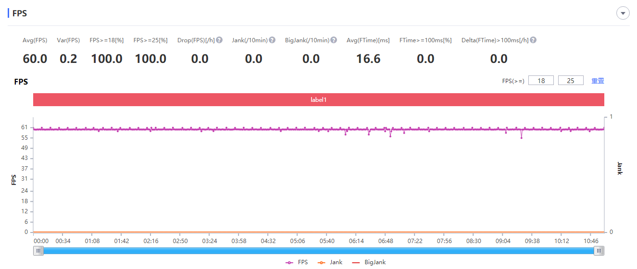Open help icon beside Jank(/10min)

pos(272,40)
